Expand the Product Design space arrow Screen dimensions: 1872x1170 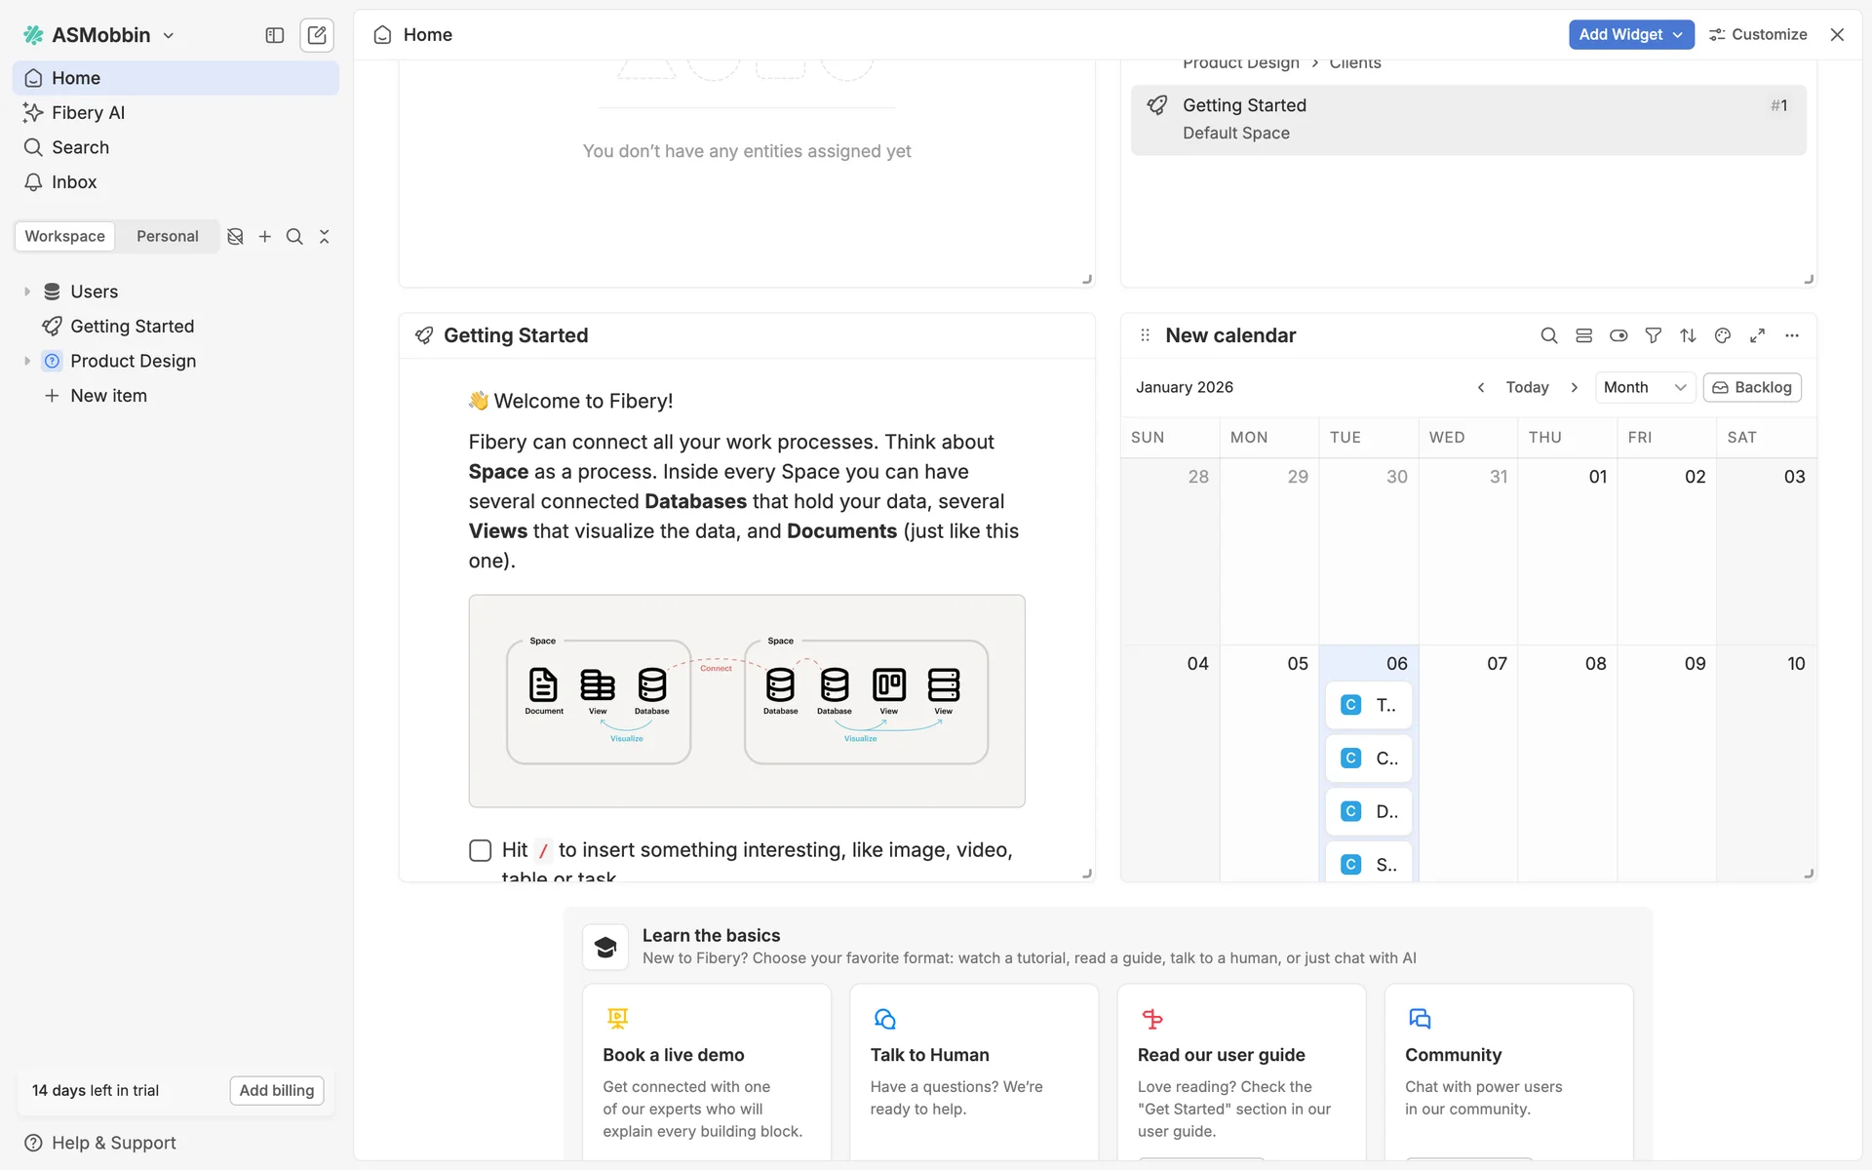coord(27,361)
